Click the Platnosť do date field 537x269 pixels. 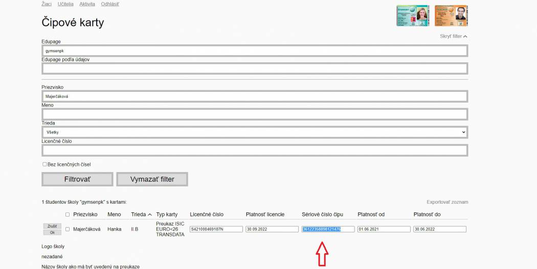(440, 229)
